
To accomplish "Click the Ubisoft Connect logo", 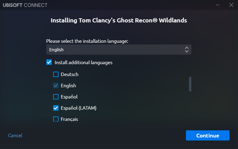I will click(x=25, y=5).
